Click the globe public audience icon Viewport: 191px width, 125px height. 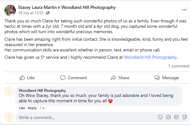coord(48,13)
